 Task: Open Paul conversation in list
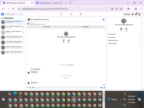[13, 37]
